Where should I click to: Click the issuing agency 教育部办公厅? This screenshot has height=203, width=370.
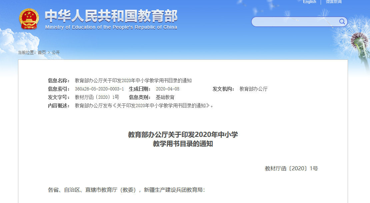coord(253,89)
